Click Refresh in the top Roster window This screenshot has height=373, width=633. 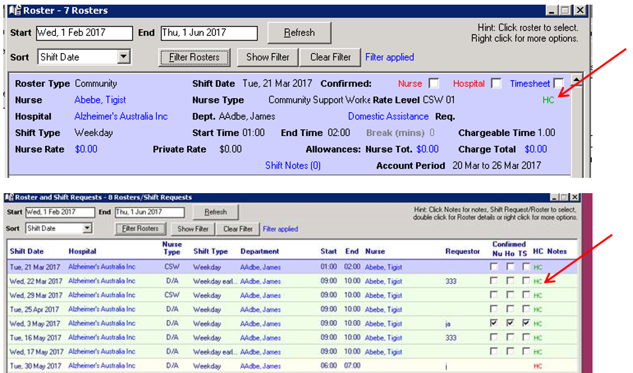(299, 33)
